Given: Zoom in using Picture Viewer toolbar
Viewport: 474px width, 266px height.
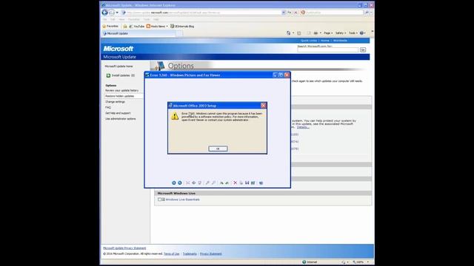Looking at the screenshot, I should click(207, 183).
